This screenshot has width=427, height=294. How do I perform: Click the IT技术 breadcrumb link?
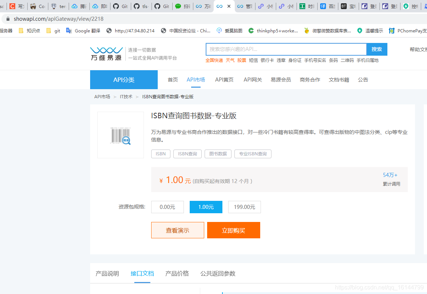126,96
